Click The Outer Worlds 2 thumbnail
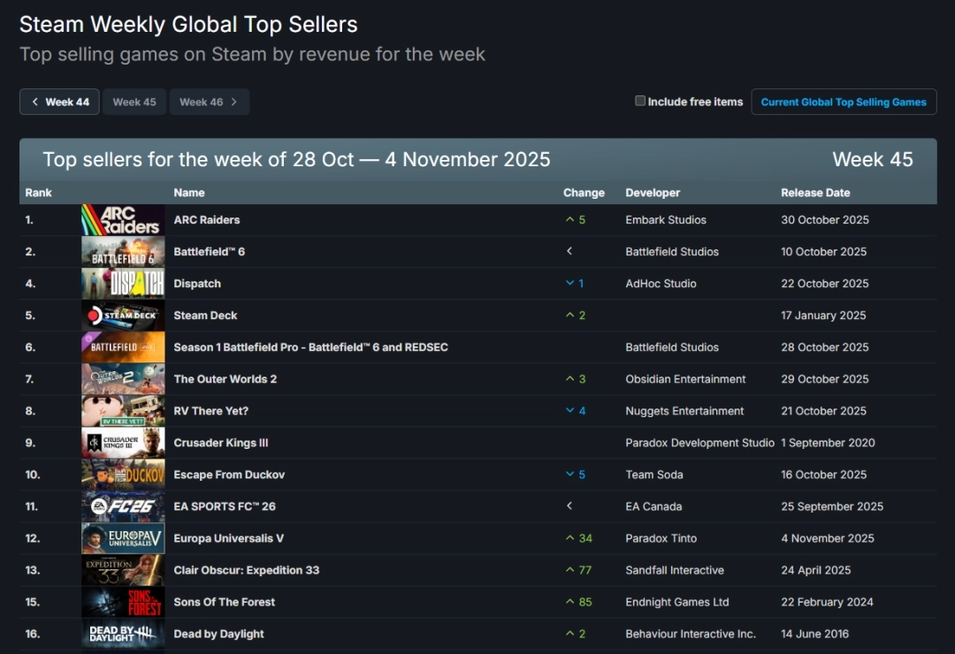This screenshot has height=654, width=955. coord(123,379)
